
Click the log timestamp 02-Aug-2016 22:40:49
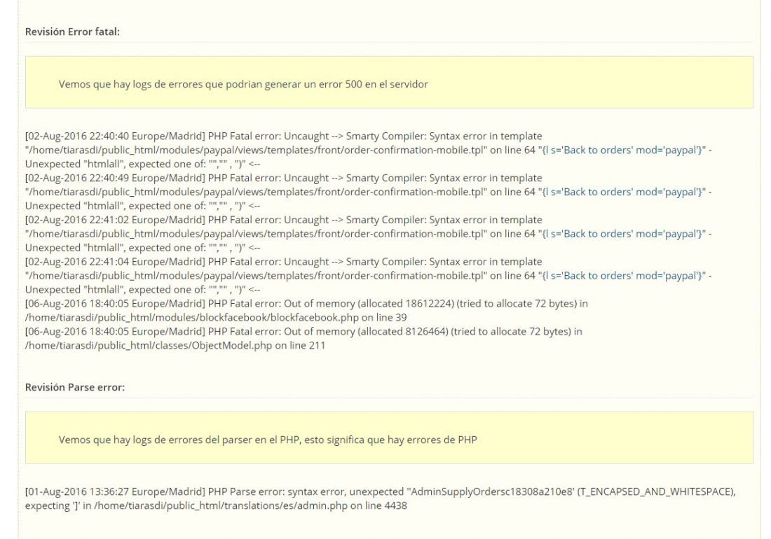115,178
